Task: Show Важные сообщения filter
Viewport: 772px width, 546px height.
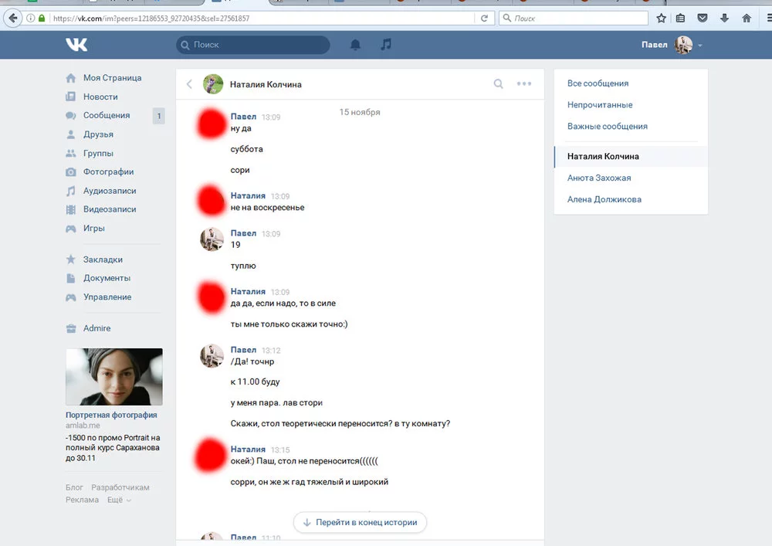Action: pos(607,126)
